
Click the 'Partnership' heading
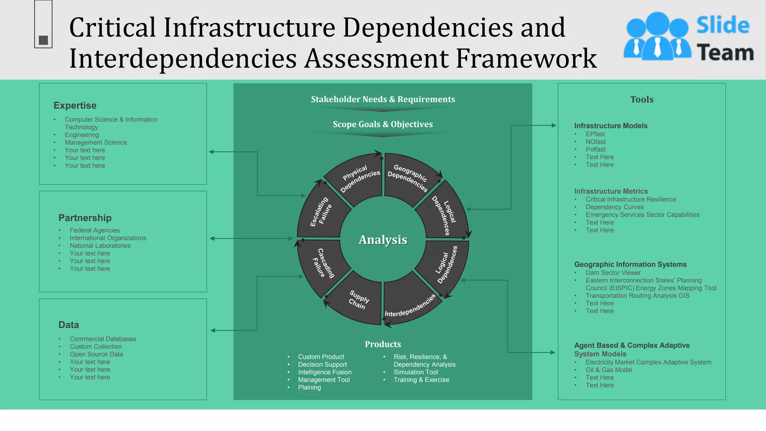[x=85, y=218]
